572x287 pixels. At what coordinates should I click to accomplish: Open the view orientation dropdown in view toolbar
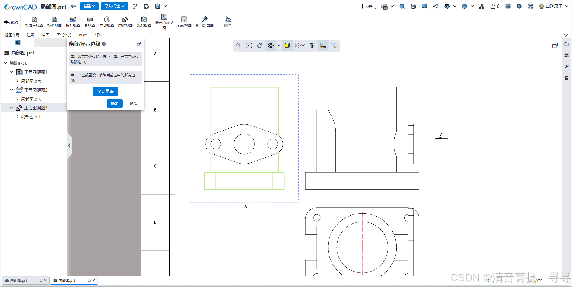[x=300, y=45]
